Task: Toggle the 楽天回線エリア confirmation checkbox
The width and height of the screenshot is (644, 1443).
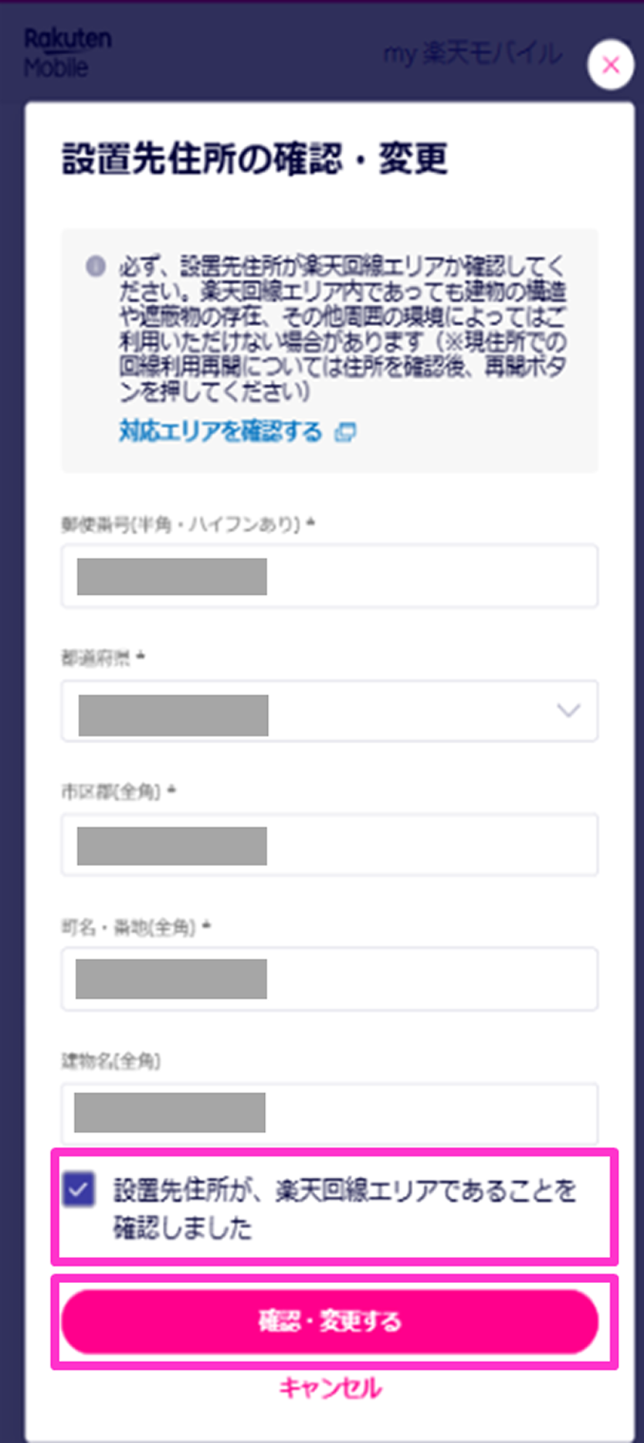Action: coord(79,1190)
